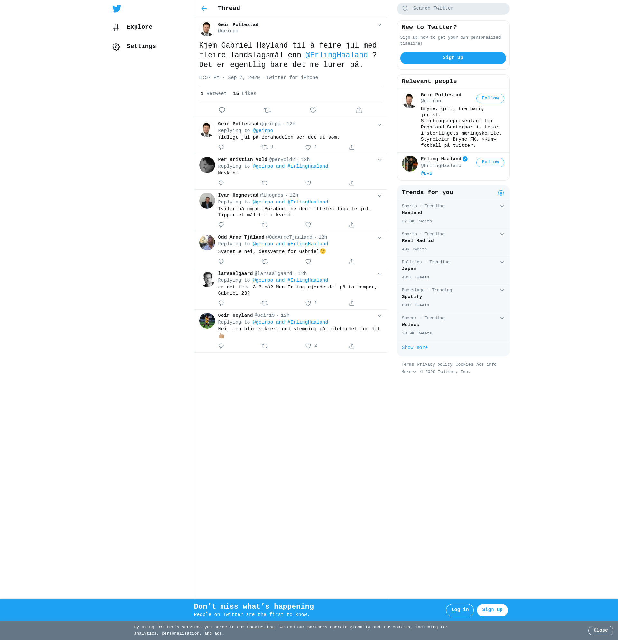Open Trends for you settings gear
This screenshot has height=640, width=618.
[x=501, y=193]
